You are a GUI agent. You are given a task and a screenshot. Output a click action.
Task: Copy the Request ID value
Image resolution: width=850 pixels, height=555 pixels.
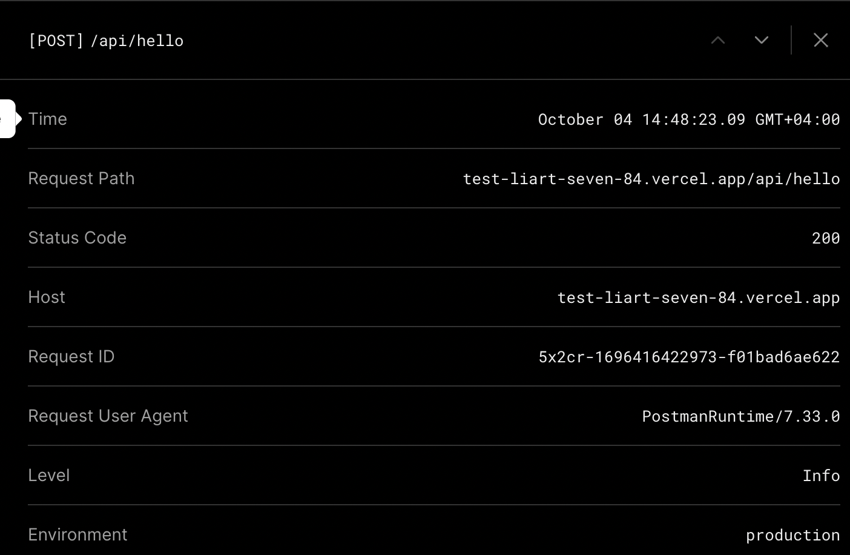pos(688,357)
